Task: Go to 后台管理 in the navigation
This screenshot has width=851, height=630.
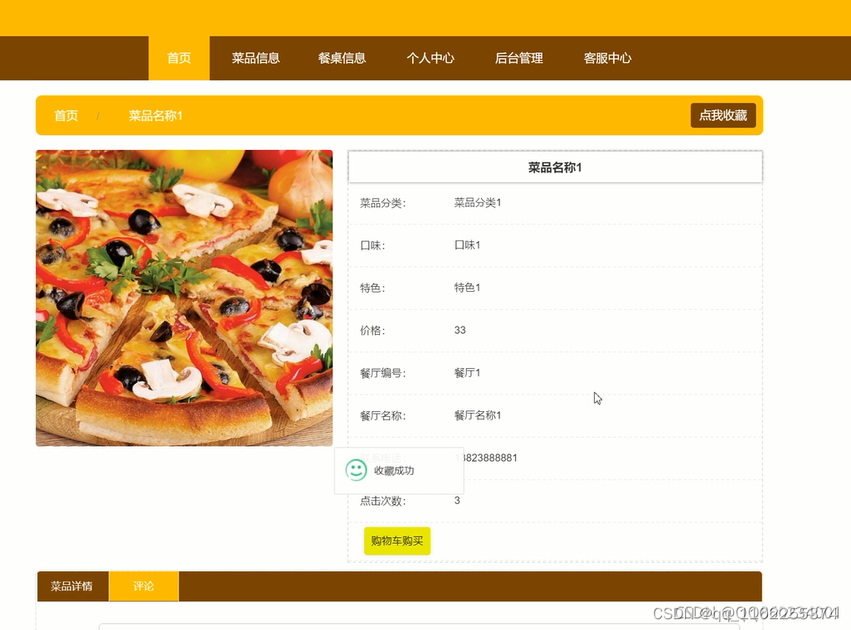Action: [x=519, y=58]
